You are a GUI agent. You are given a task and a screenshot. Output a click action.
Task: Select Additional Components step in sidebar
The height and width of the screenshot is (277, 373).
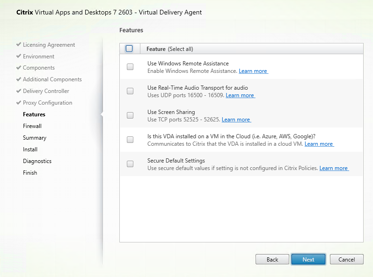coord(52,79)
